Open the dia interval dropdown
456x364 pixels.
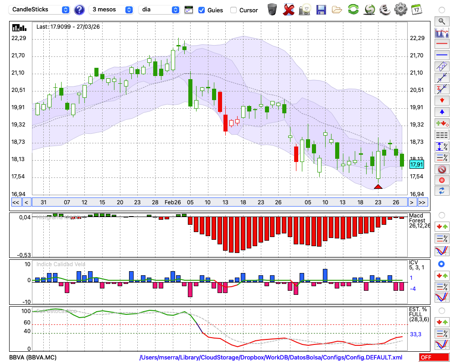click(159, 10)
